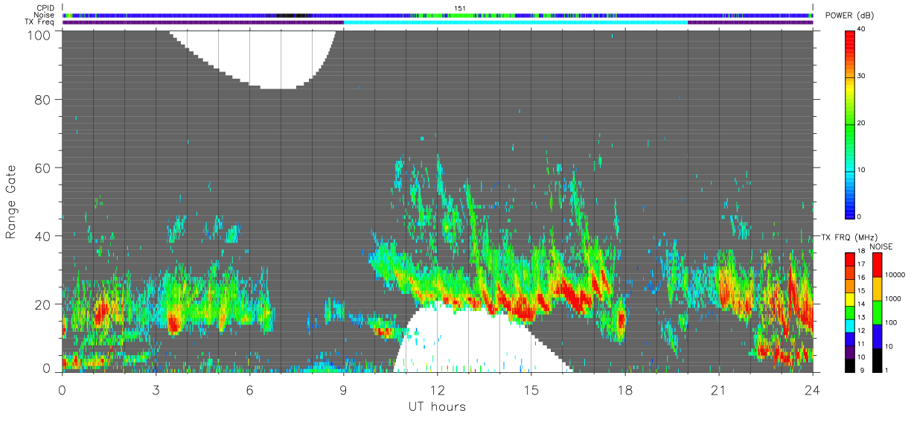This screenshot has height=422, width=914.
Task: Click the CPID label at top left
Action: (x=44, y=8)
